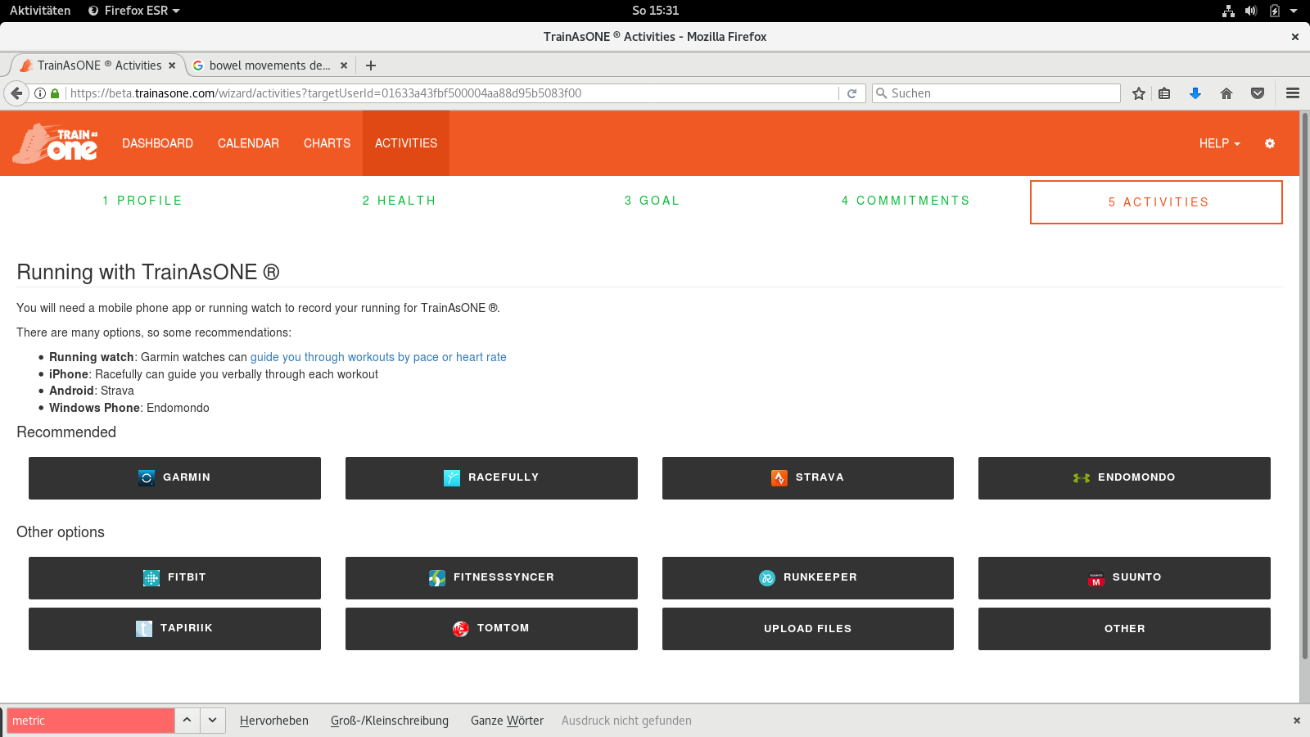This screenshot has height=737, width=1310.
Task: Click the network status icon in top bar
Action: (1228, 11)
